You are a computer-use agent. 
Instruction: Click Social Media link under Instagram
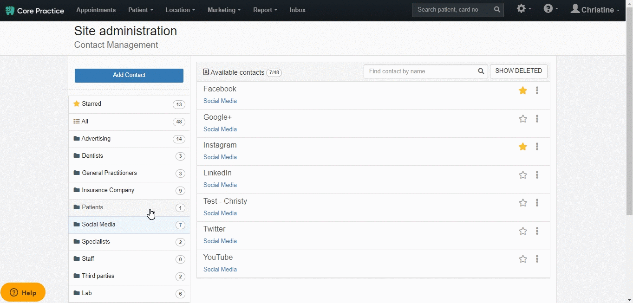pyautogui.click(x=220, y=157)
